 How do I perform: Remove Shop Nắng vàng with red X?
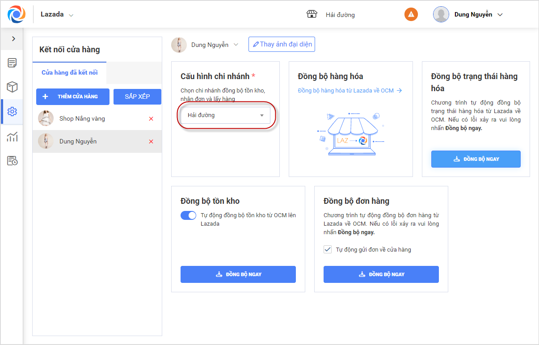point(151,119)
